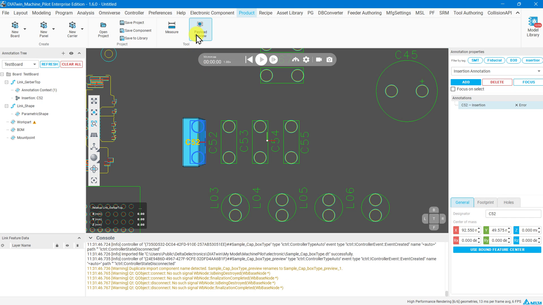
Task: Toggle coordinate axes icon
Action: (x=94, y=146)
